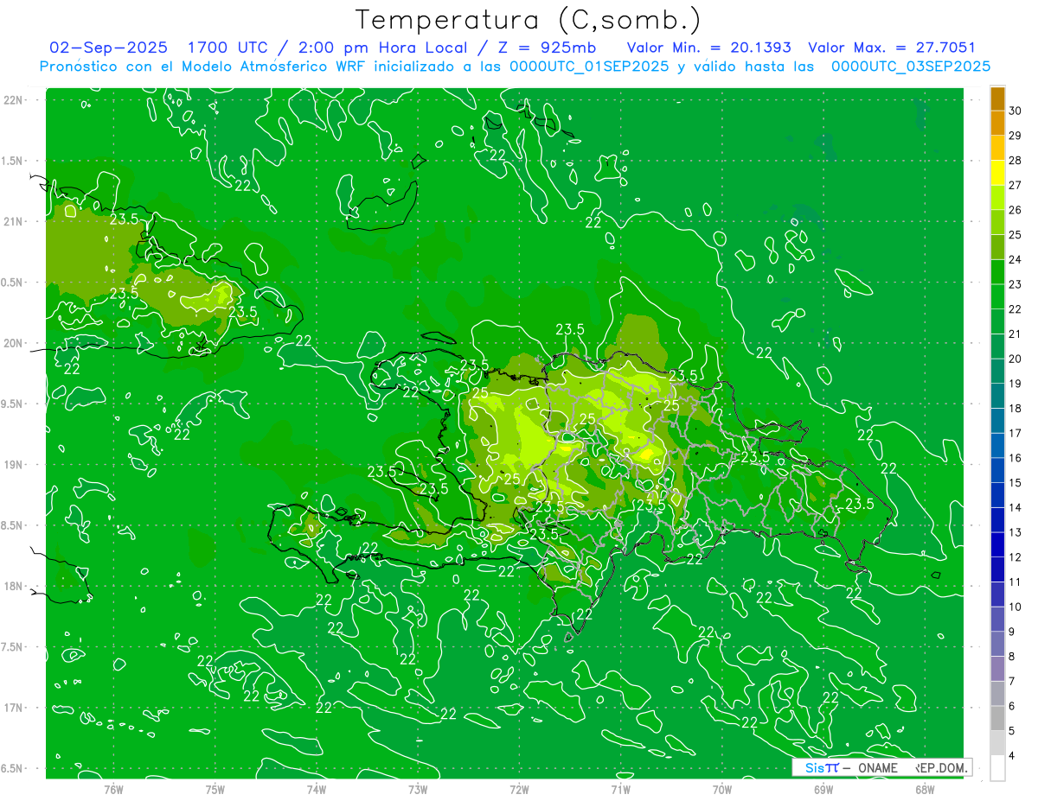Viewport: 1038px width, 801px height.
Task: Click the '76W' longitude axis label
Action: point(113,789)
